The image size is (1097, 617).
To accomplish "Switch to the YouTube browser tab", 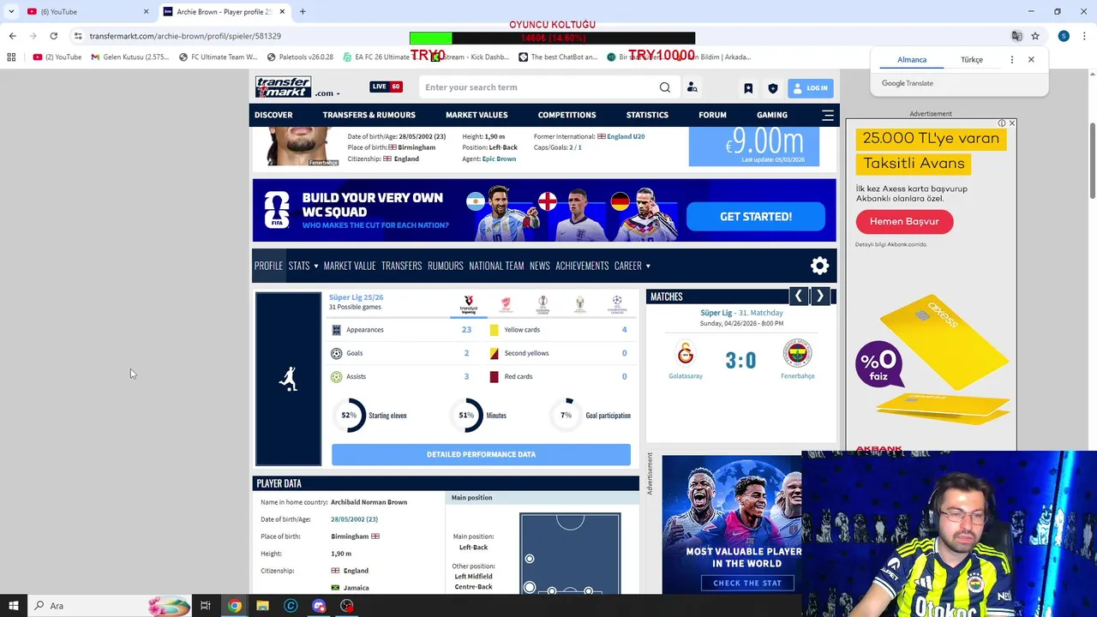I will pos(88,12).
